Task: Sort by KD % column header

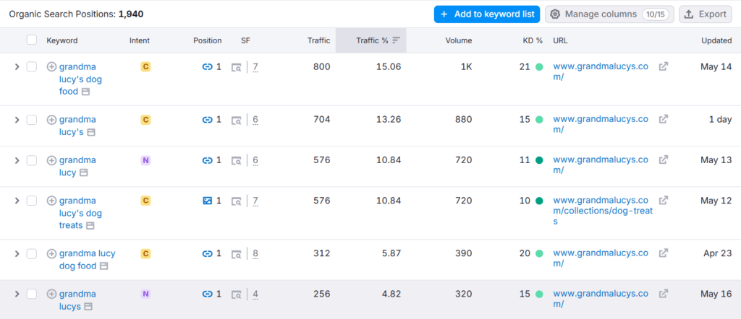Action: click(x=533, y=40)
